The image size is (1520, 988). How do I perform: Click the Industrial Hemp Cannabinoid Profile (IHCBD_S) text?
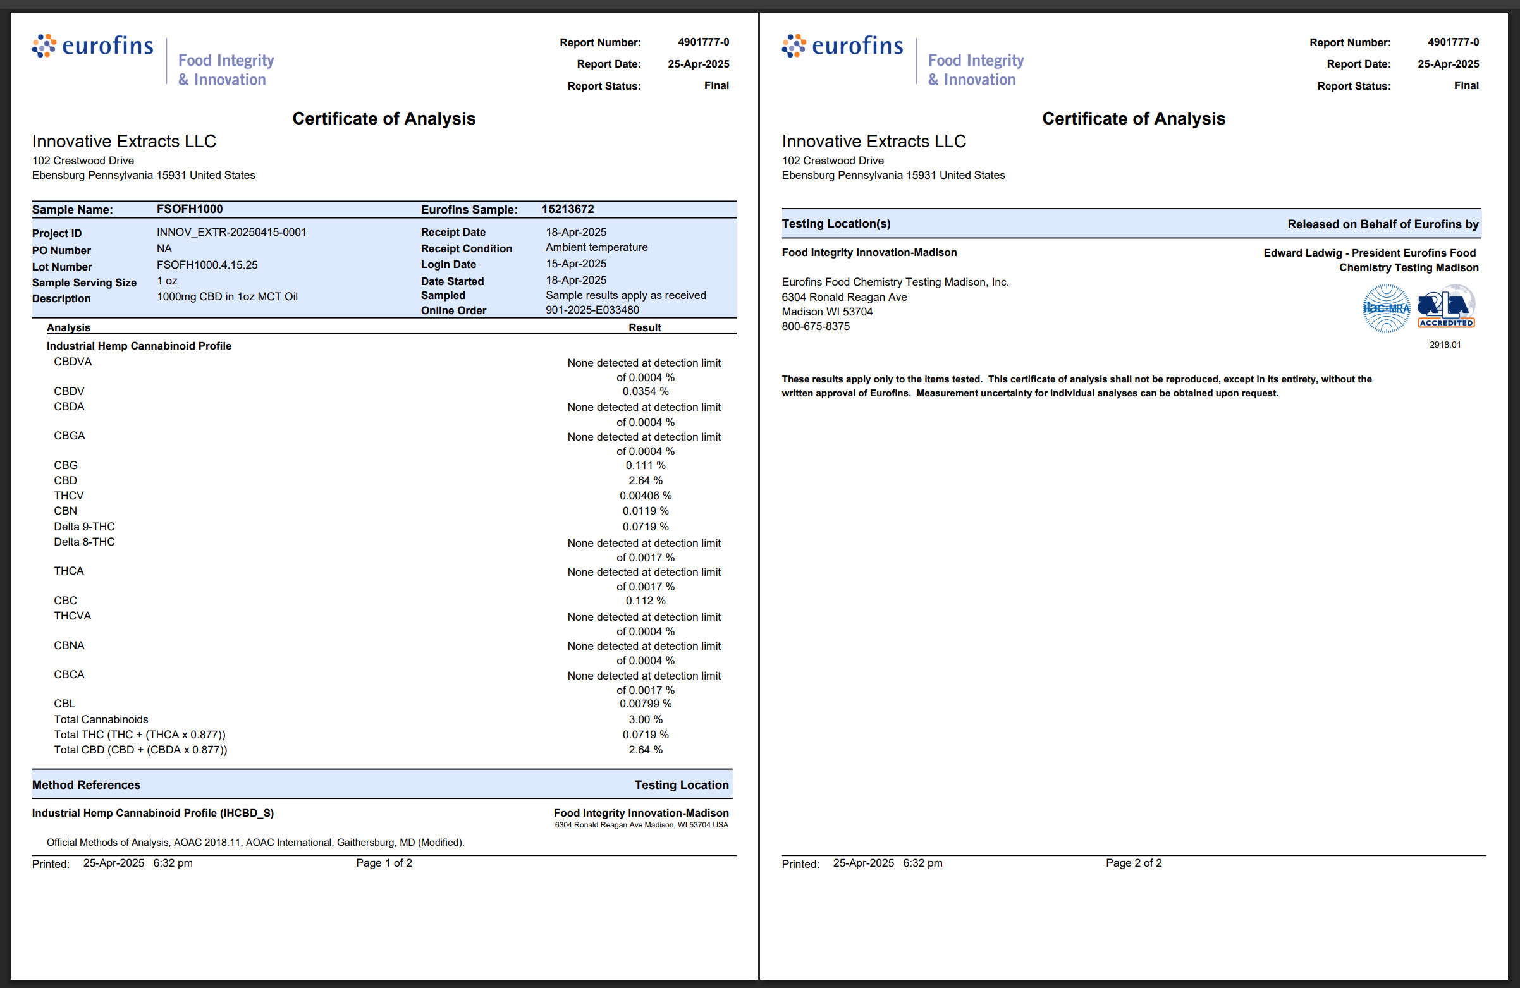152,813
